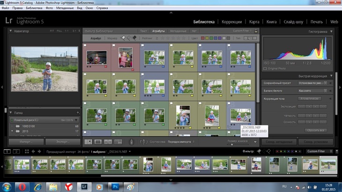This screenshot has height=192, width=342.
Task: Click Синхр. метаданные button
Action: (x=279, y=141)
